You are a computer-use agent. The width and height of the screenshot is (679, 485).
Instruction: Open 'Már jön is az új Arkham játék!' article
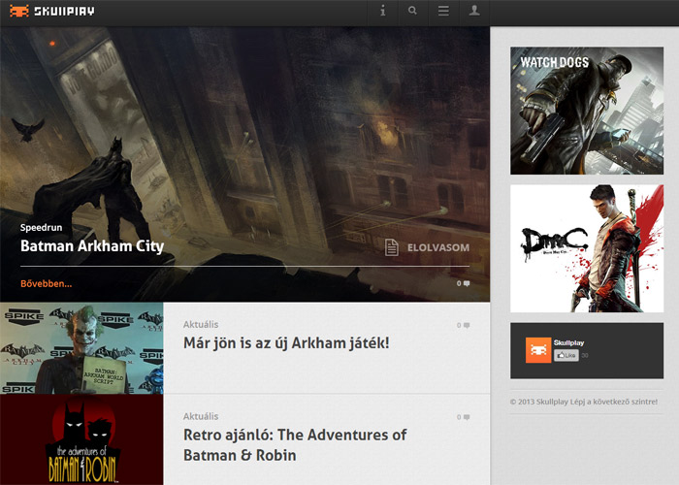286,343
